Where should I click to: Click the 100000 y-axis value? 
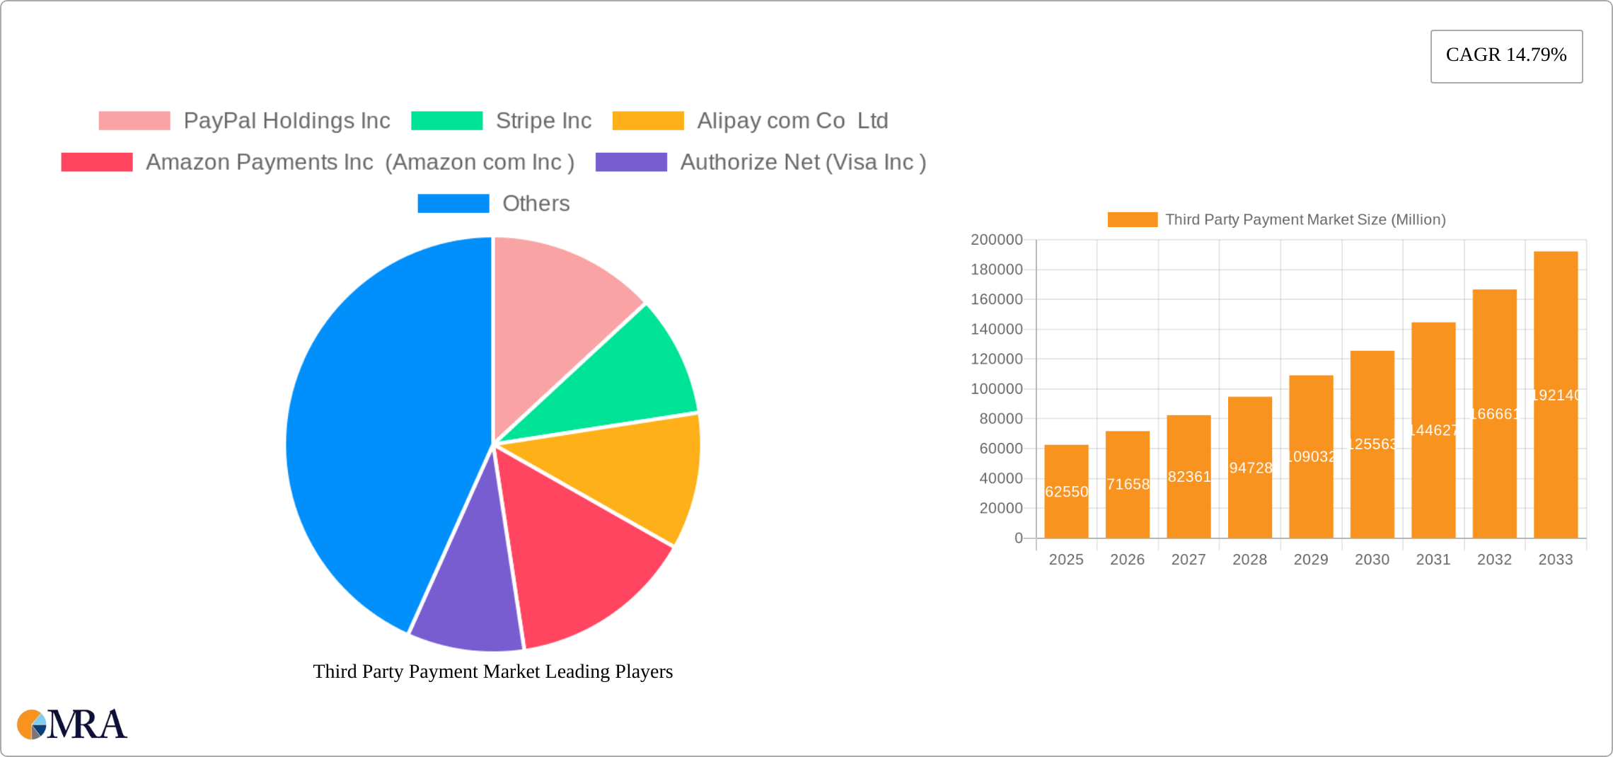997,389
